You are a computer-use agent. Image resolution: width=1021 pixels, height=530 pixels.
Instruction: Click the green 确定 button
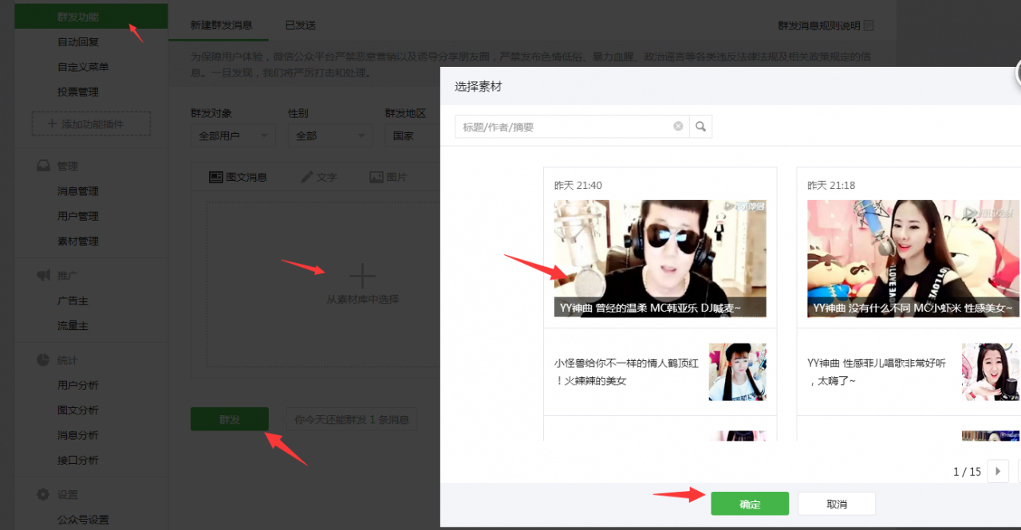[750, 504]
